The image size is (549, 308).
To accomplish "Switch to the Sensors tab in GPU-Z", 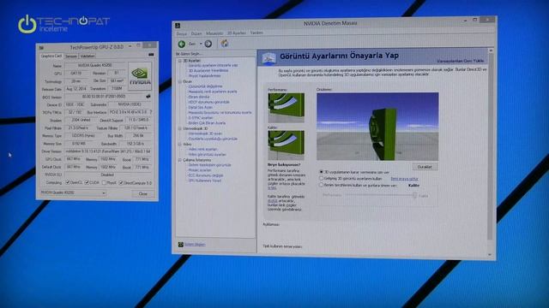I will (70, 56).
